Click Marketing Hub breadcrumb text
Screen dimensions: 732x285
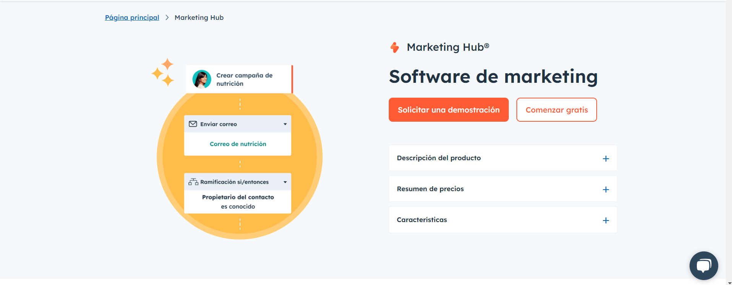click(199, 18)
